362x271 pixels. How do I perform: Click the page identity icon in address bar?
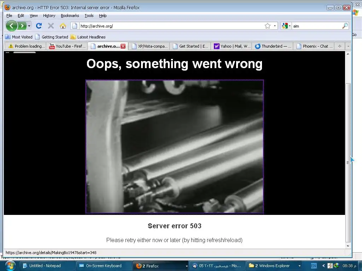click(x=75, y=26)
